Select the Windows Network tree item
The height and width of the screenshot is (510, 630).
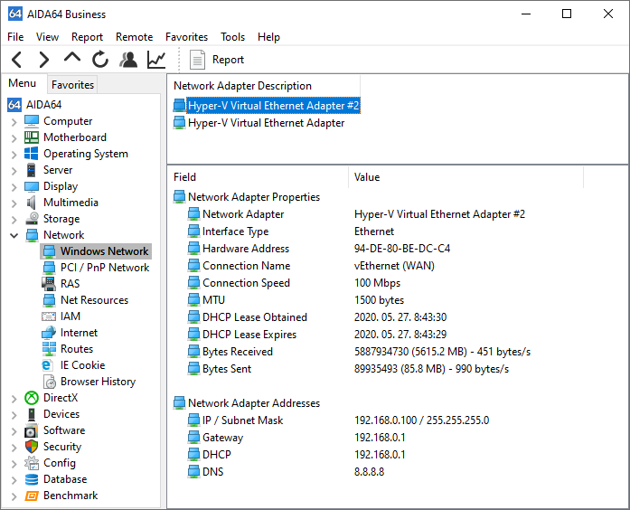(96, 251)
